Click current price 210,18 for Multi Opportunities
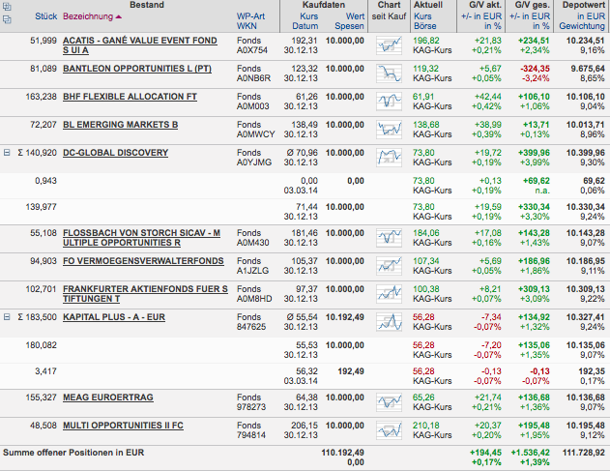 pyautogui.click(x=426, y=426)
